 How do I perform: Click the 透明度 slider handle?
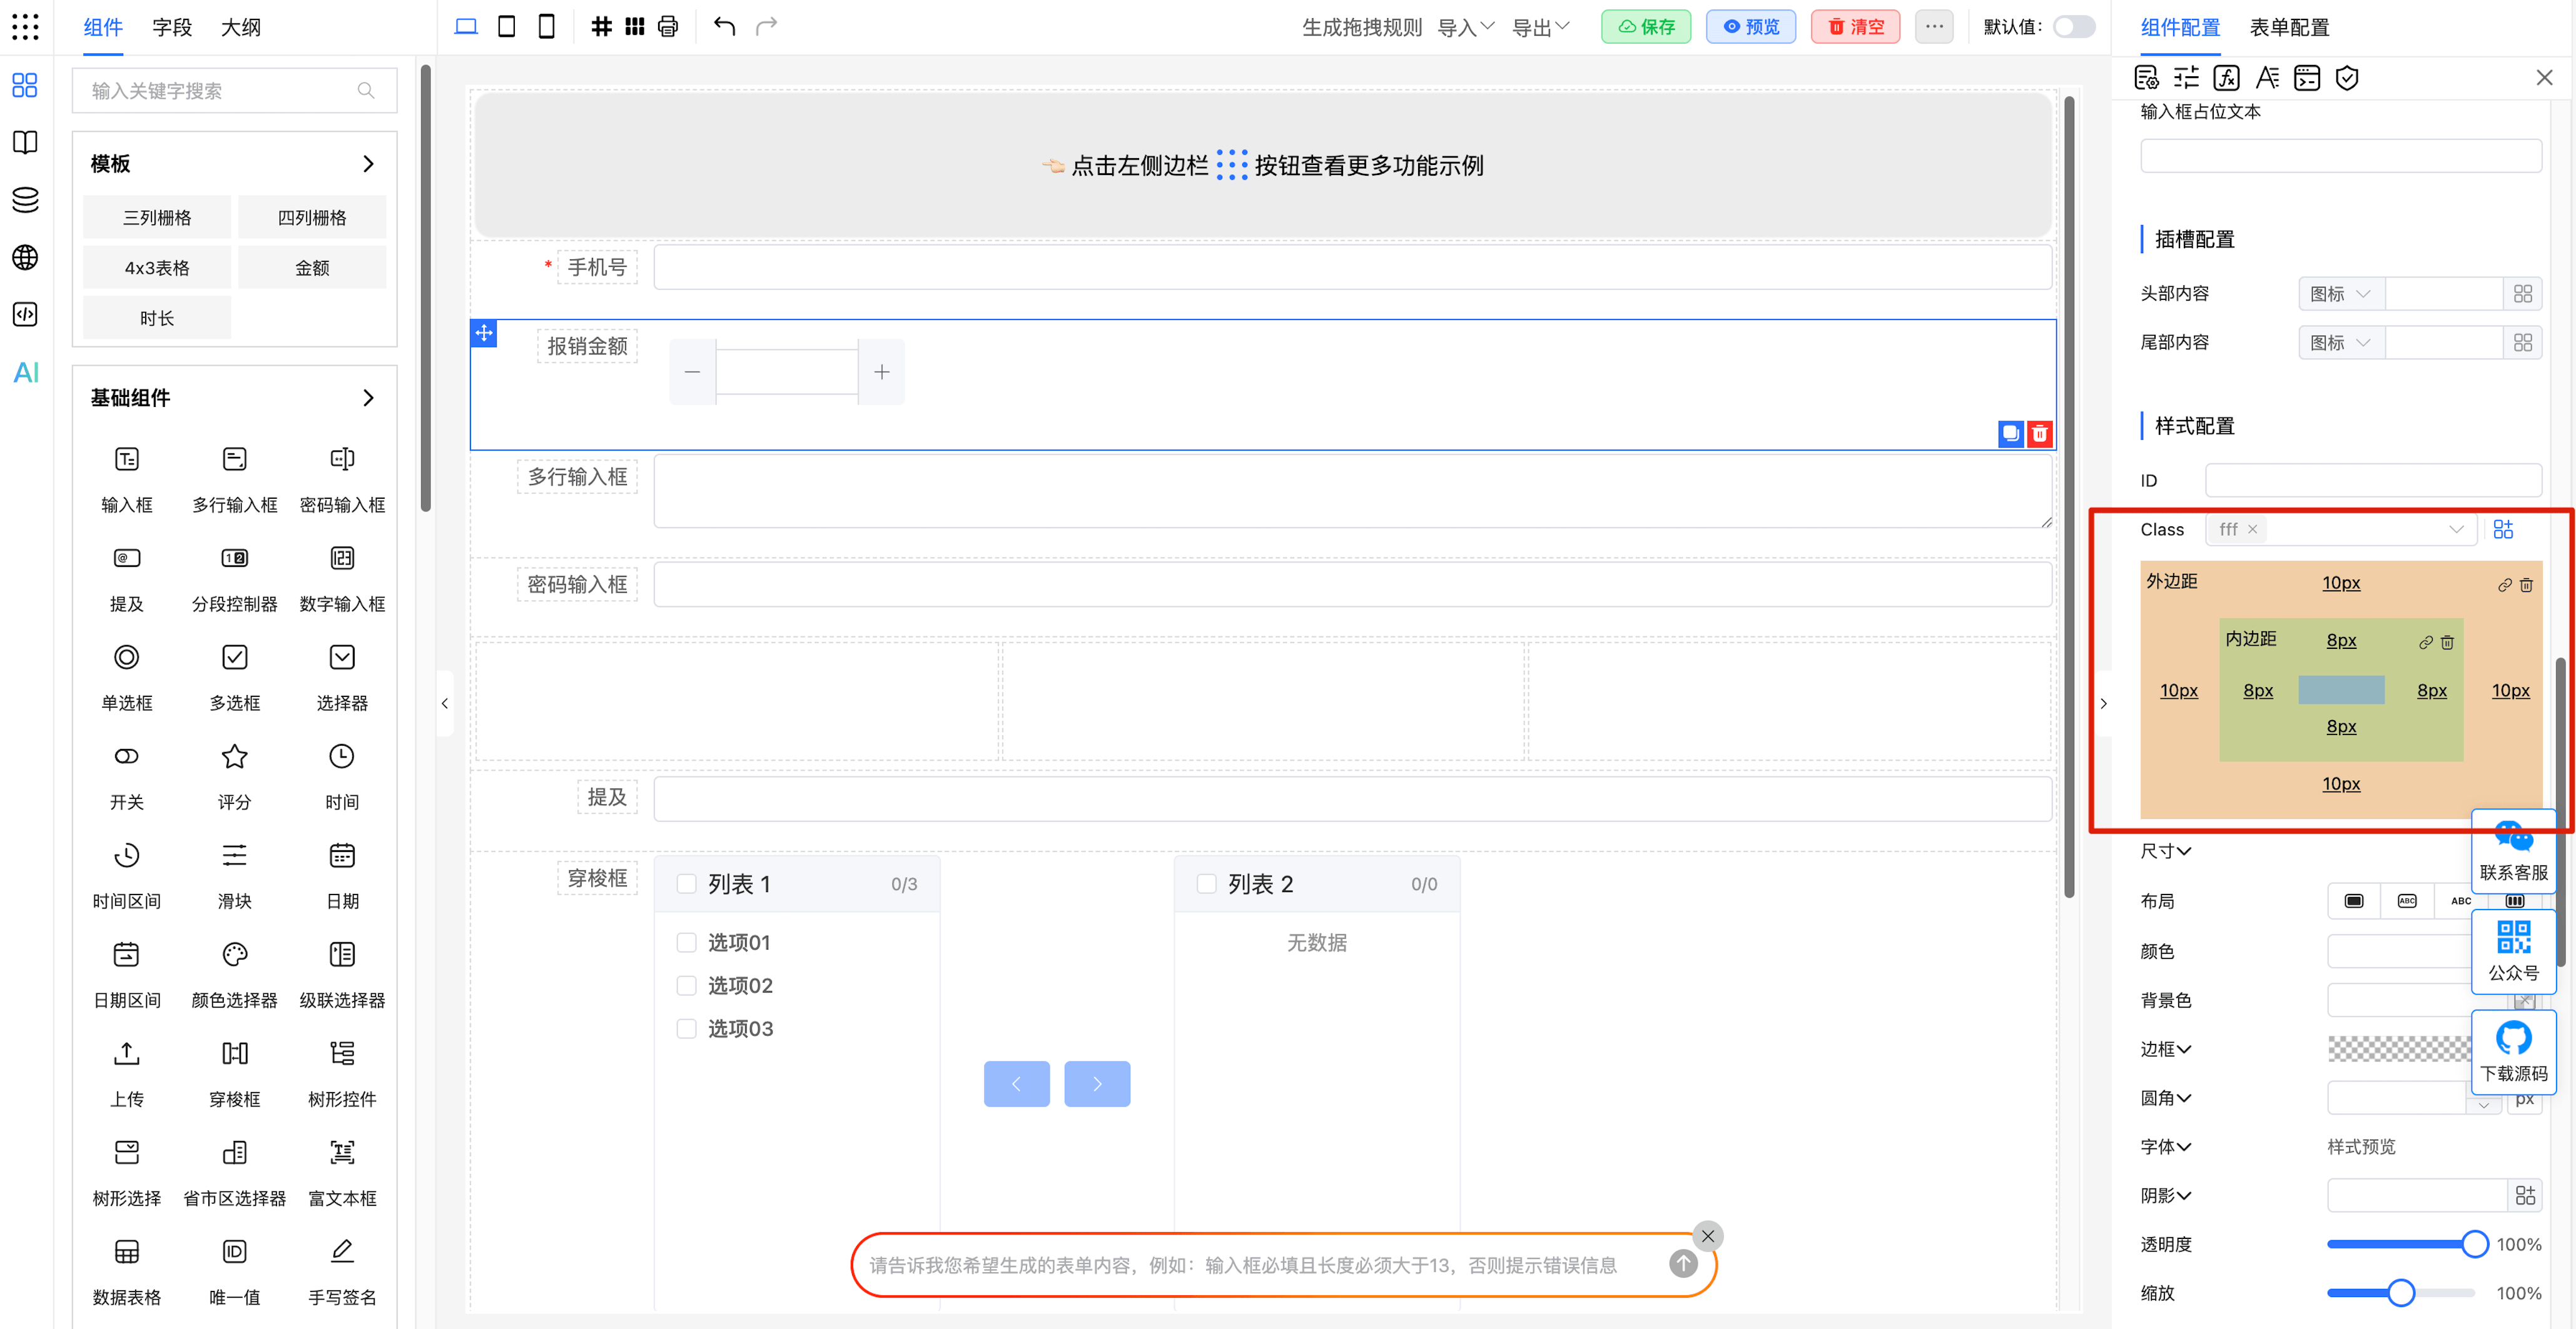2474,1244
